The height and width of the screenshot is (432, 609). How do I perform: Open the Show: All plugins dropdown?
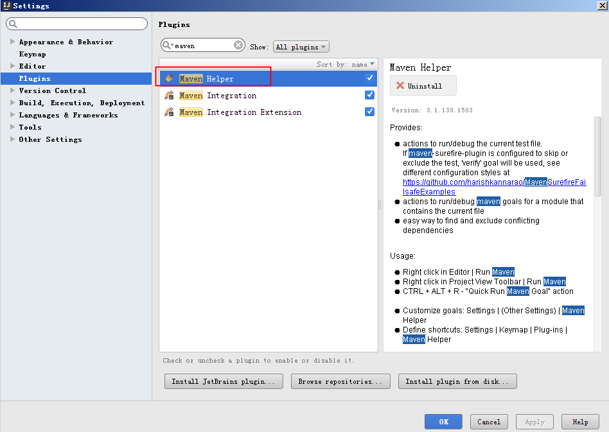[301, 47]
